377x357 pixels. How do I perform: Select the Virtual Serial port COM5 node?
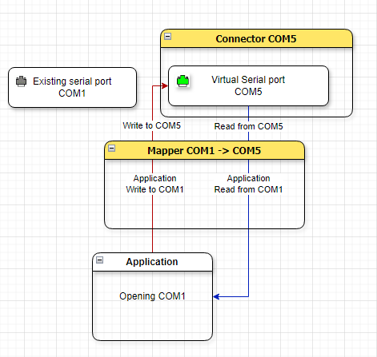pos(248,85)
